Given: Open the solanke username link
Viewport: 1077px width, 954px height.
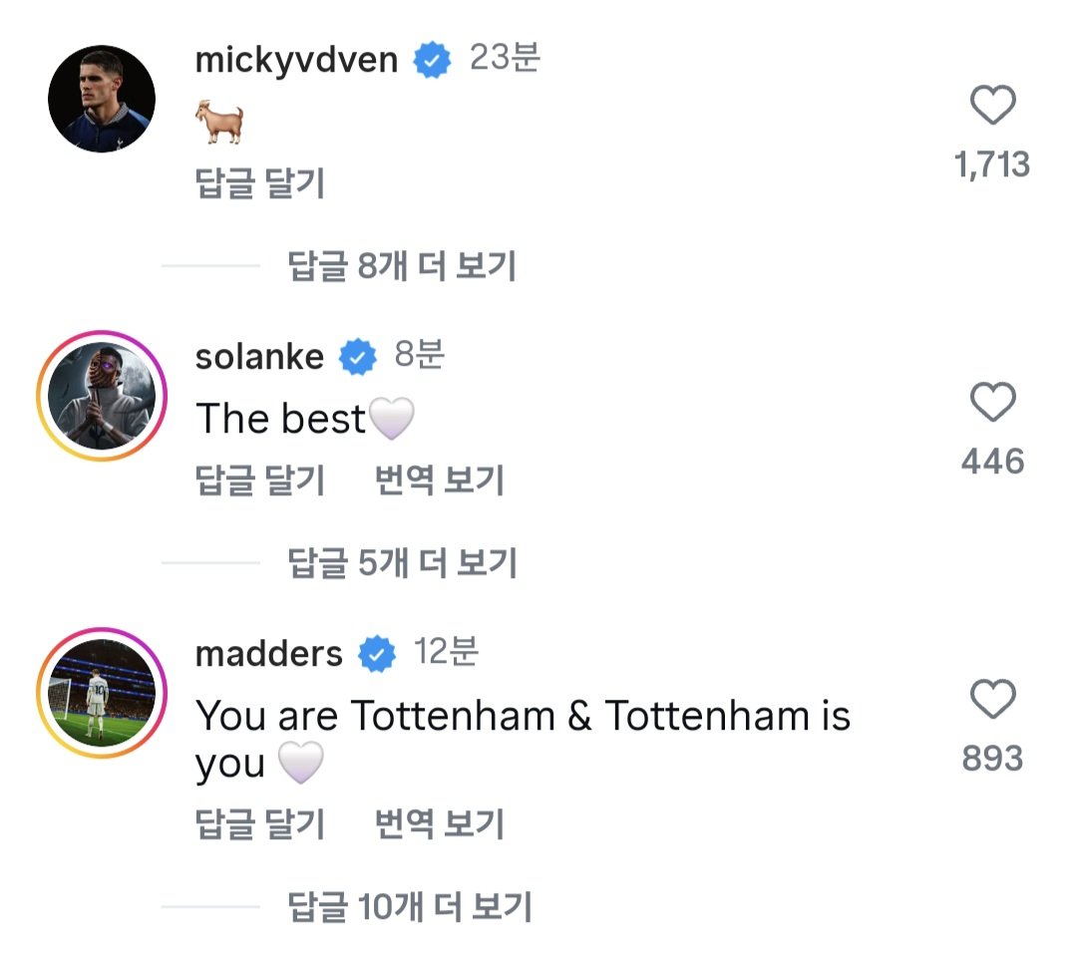Looking at the screenshot, I should (259, 357).
